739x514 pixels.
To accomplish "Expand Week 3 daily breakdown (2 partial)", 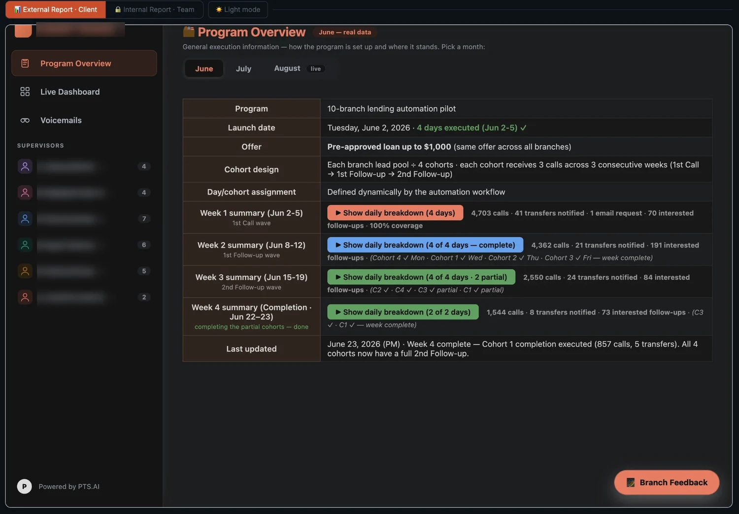I will [421, 277].
